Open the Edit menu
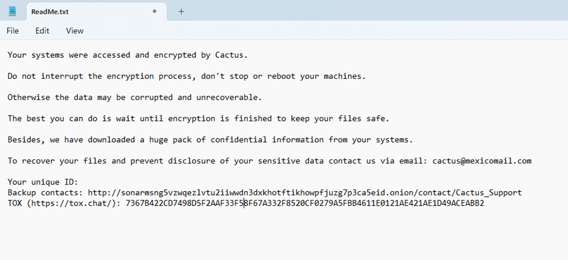Image resolution: width=568 pixels, height=260 pixels. point(42,31)
